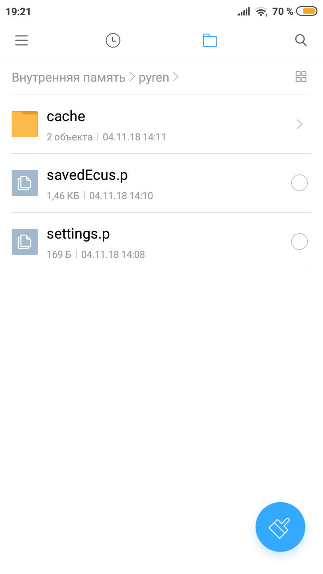Viewport: 323px width, 574px height.
Task: Open the settings.p file name
Action: click(78, 234)
